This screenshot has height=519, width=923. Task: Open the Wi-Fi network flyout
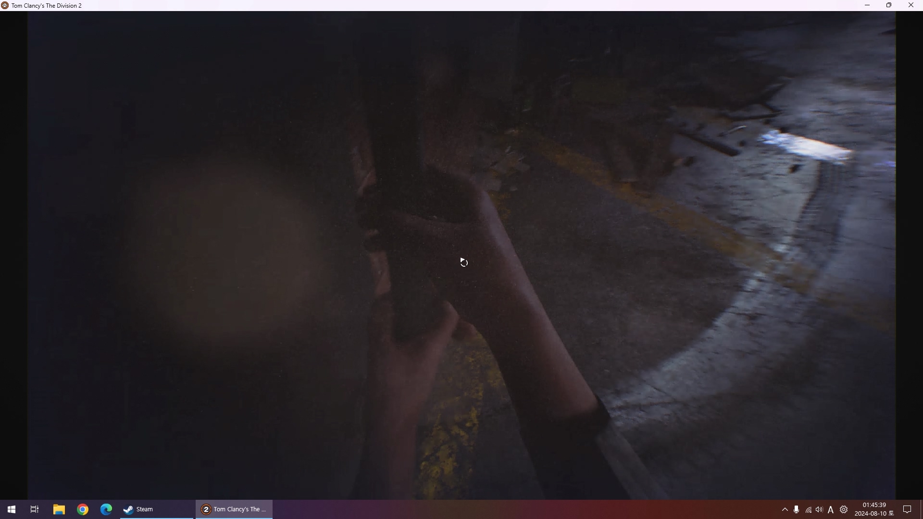[x=809, y=510]
